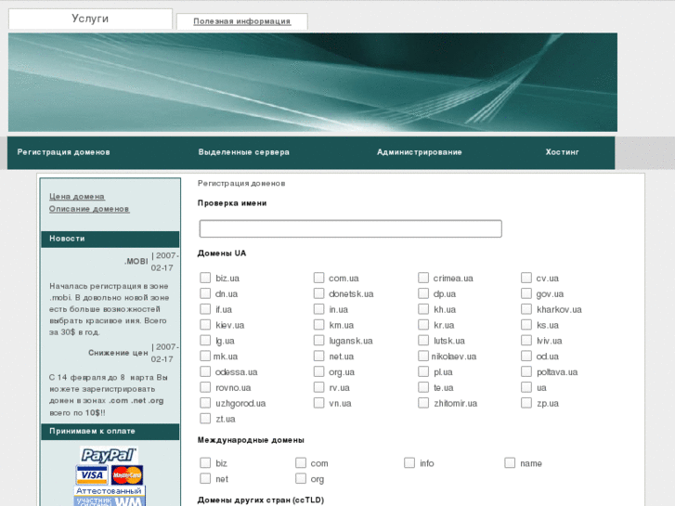Enable the net.ua checkbox
Screen dimensions: 675x506
tap(318, 357)
